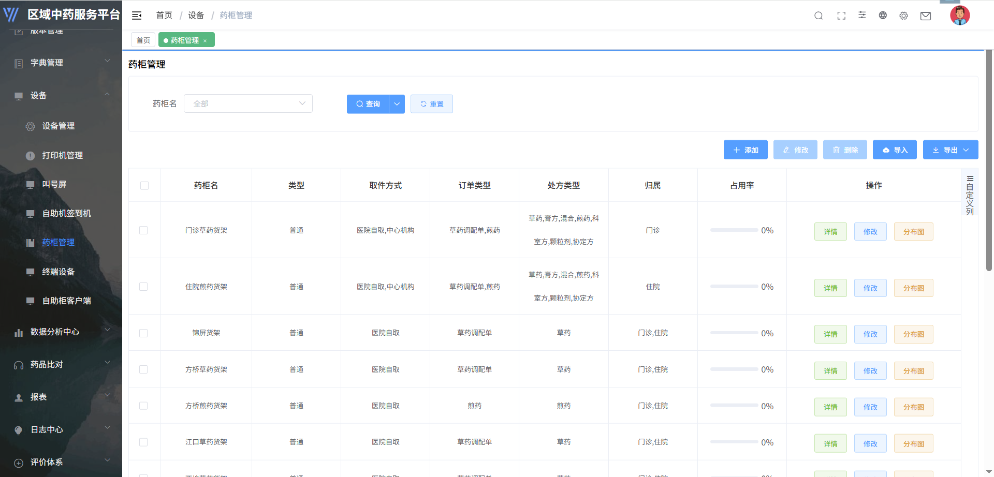Click the platform logo icon
Image resolution: width=994 pixels, height=477 pixels.
click(x=11, y=14)
